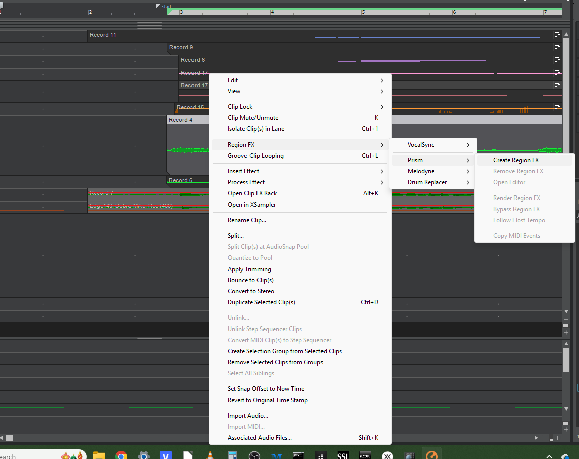The image size is (579, 459).
Task: Click Associated Audio Files... entry
Action: 260,438
